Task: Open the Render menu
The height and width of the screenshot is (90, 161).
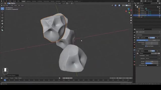Action: (x=10, y=1)
